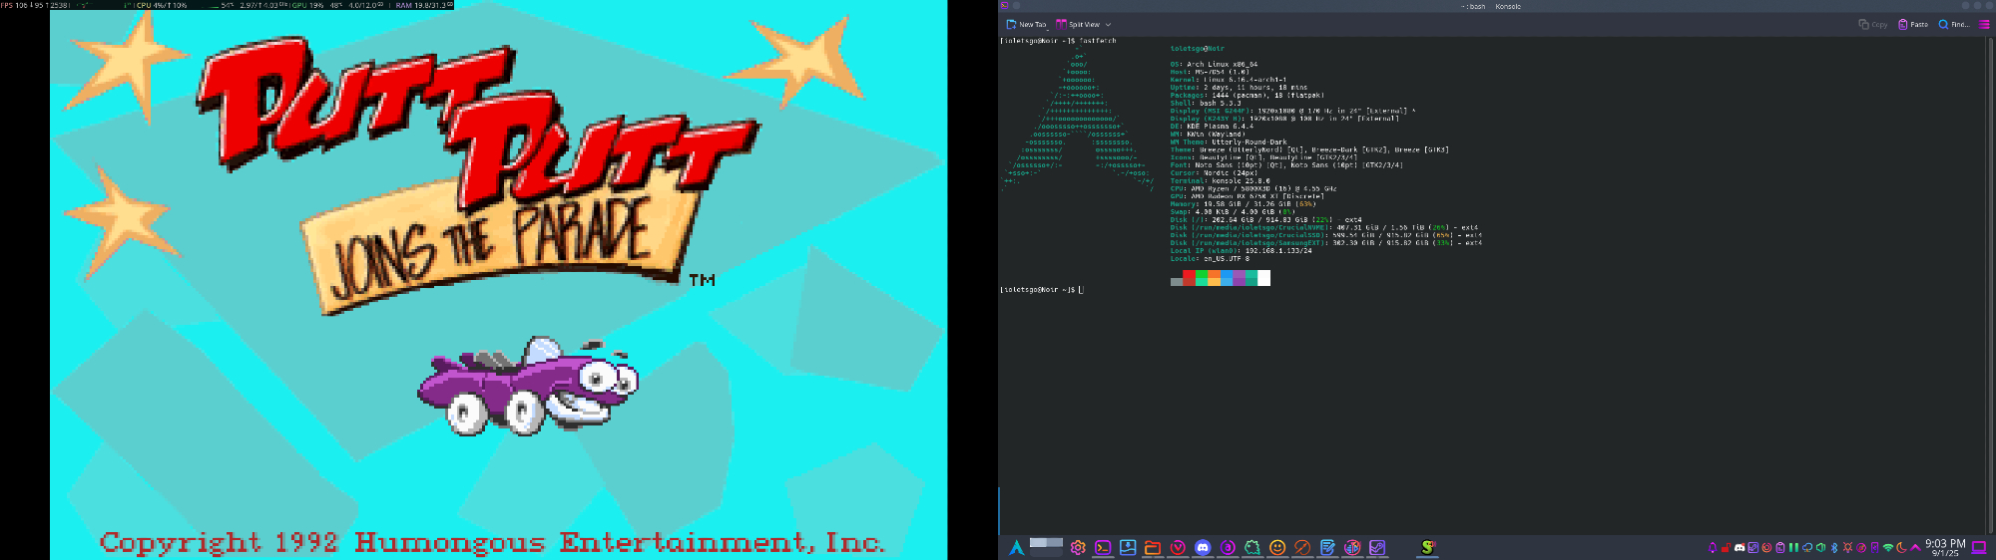The height and width of the screenshot is (560, 1996).
Task: Click the Show Desktop icon at taskbar end
Action: tap(1980, 547)
